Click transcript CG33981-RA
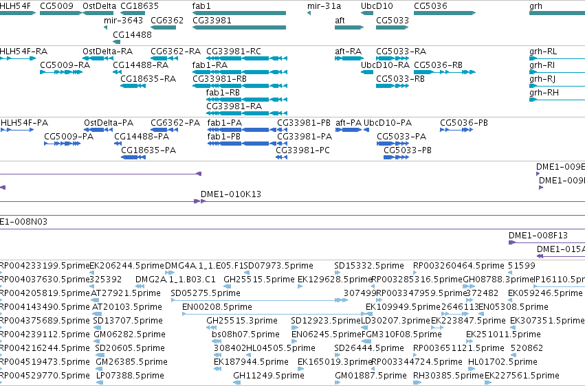585x386 pixels. tap(234, 106)
